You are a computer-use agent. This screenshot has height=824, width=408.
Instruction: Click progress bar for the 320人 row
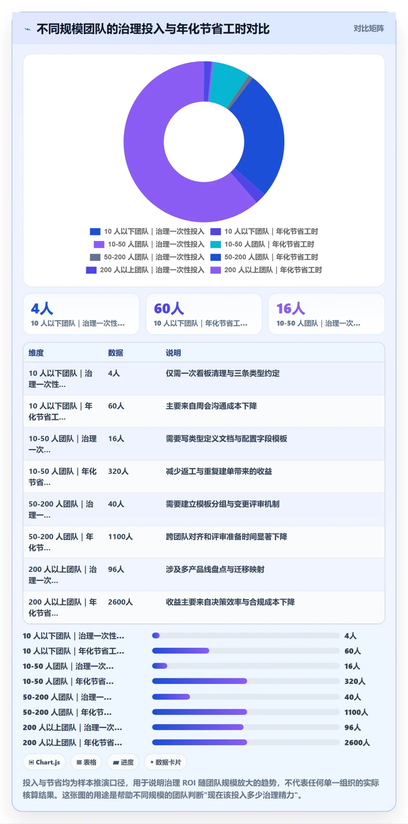coord(246,681)
